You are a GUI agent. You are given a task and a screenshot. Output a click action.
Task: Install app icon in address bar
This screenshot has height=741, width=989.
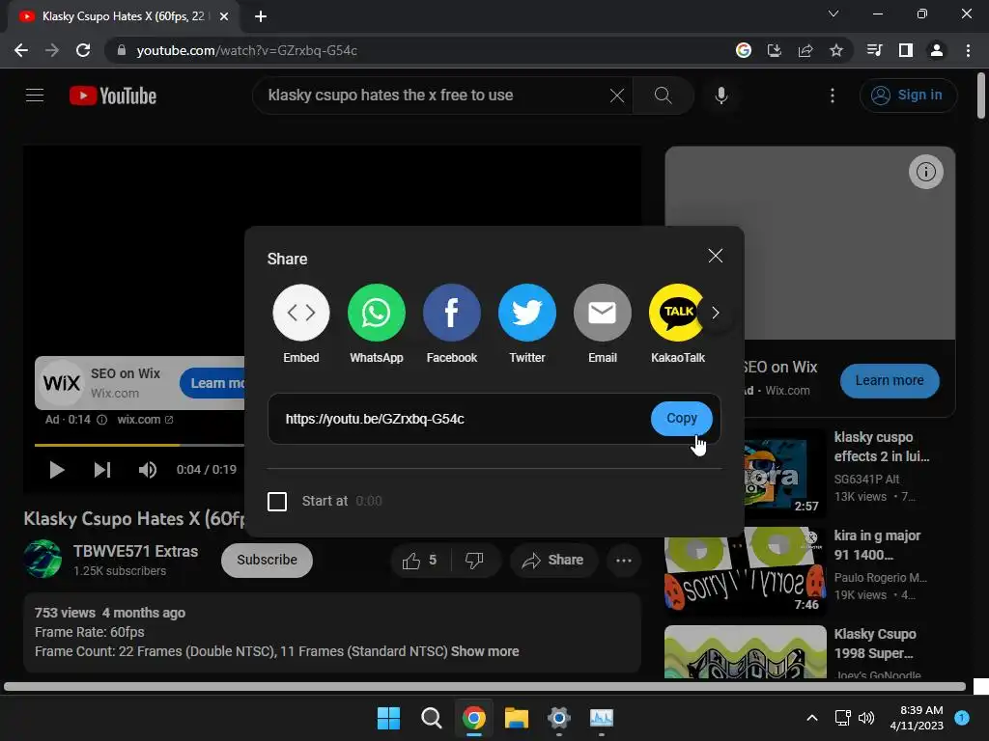(774, 50)
